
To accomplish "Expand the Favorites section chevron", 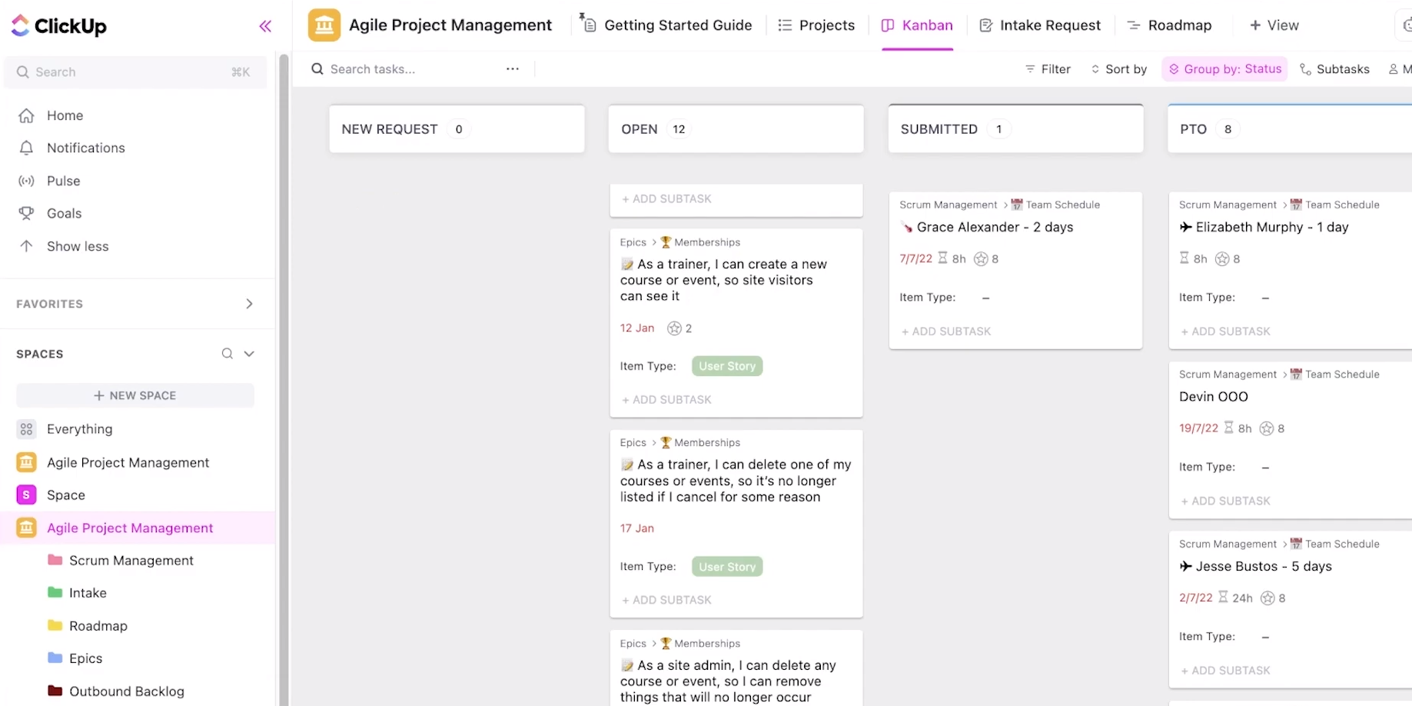I will pos(249,304).
